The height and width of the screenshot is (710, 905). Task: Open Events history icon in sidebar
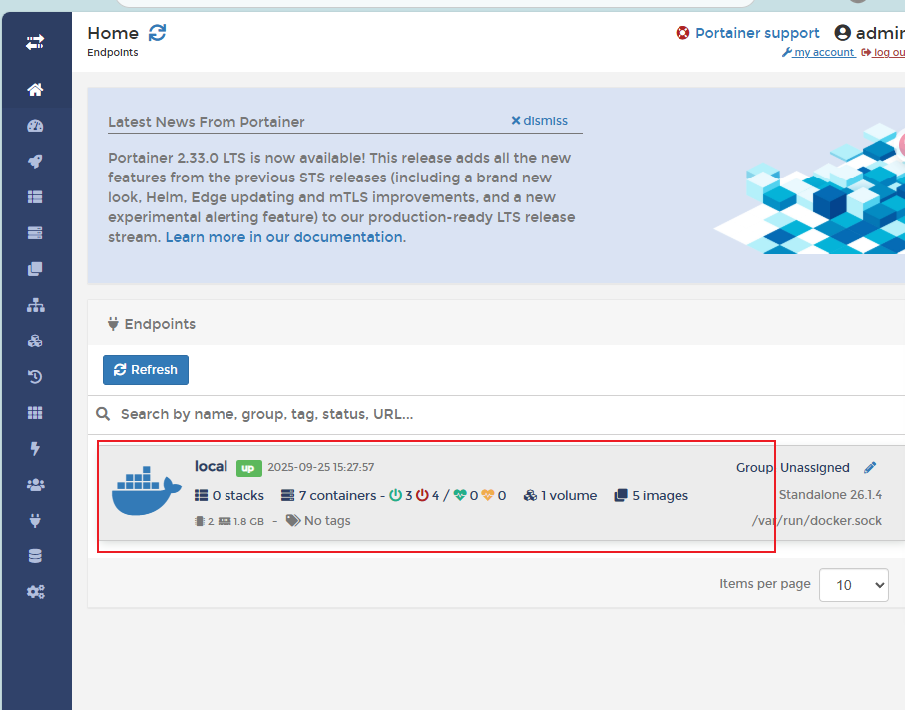click(35, 377)
